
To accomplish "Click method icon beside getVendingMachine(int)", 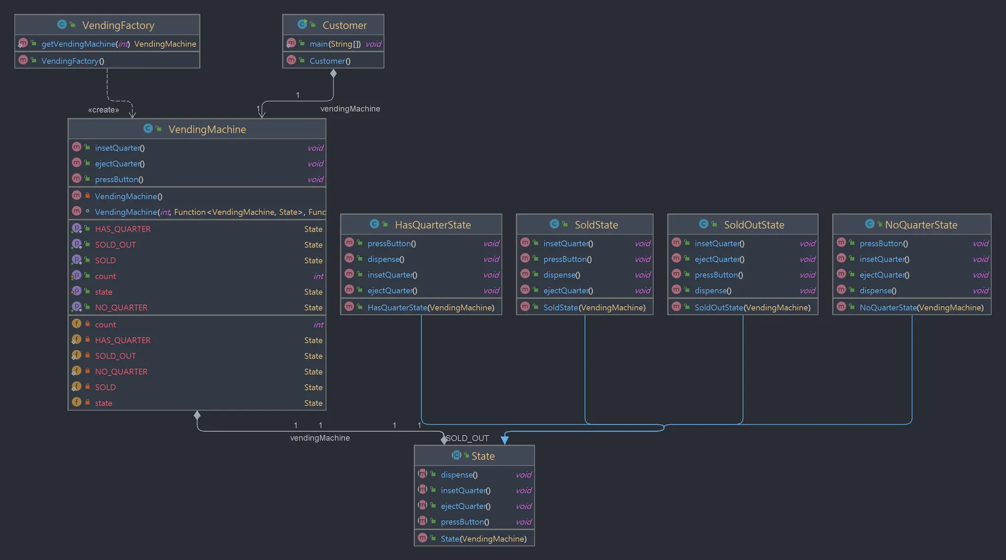I will pyautogui.click(x=23, y=43).
